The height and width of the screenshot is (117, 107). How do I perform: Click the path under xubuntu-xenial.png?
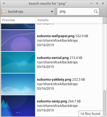tap(57, 62)
